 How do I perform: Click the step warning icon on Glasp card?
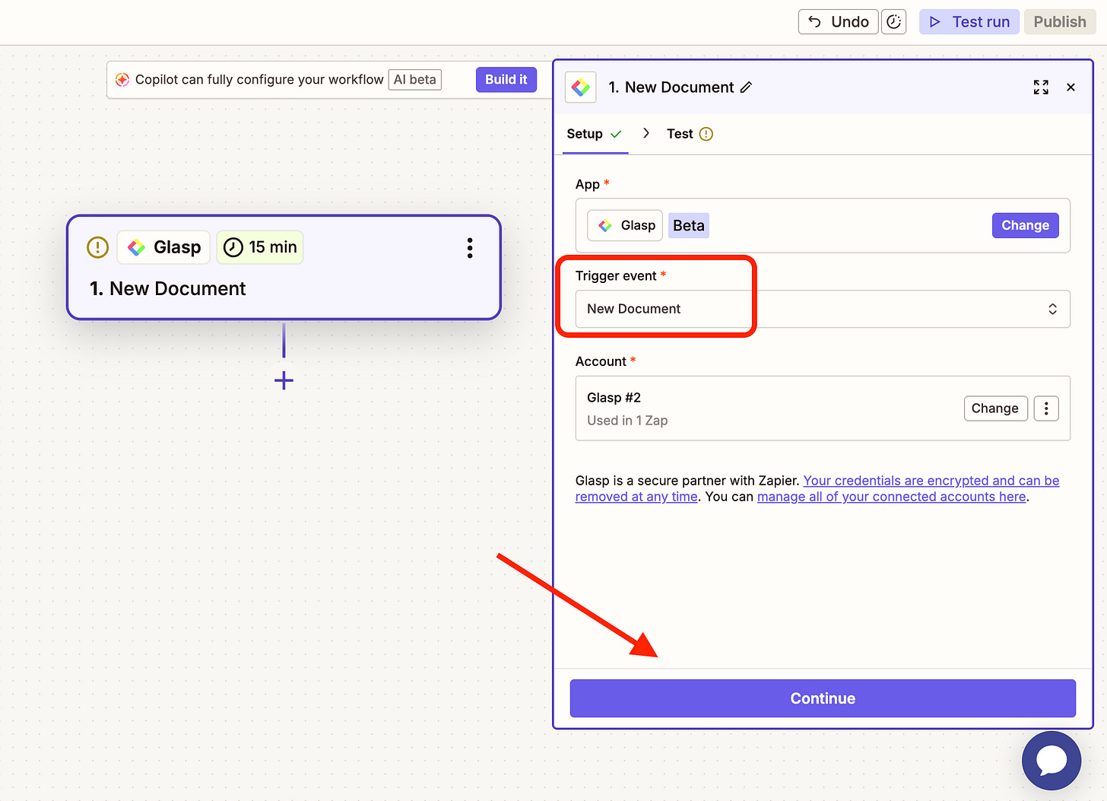(98, 247)
